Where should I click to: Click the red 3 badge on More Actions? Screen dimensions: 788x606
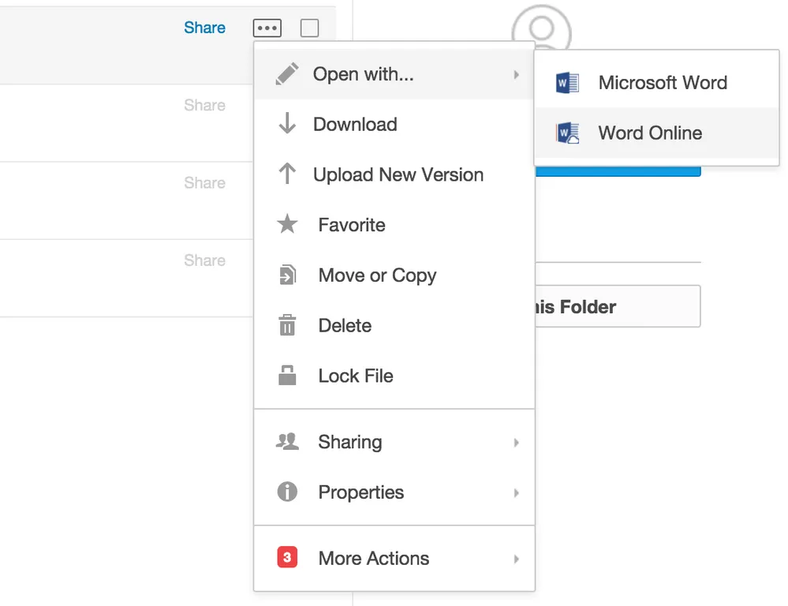tap(287, 558)
